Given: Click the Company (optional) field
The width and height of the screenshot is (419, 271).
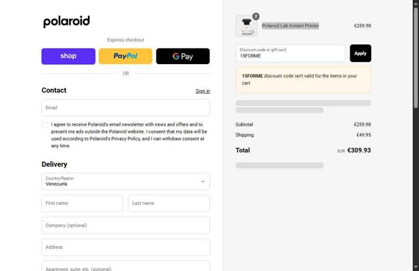Looking at the screenshot, I should tap(126, 225).
